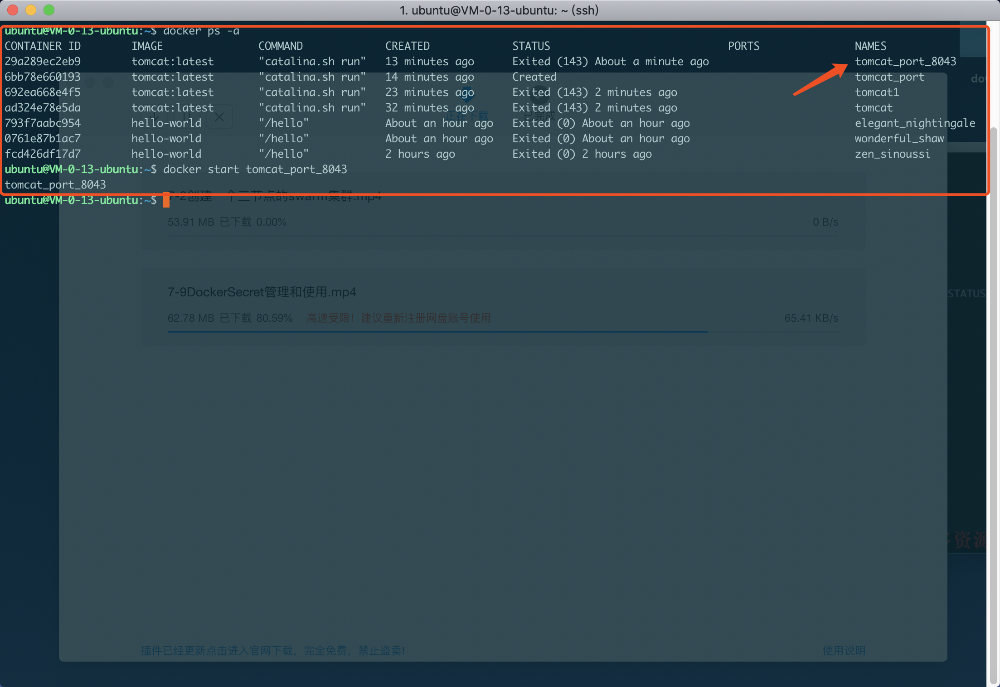1000x687 pixels.
Task: Click name tomcat1 in NAMES column
Action: pos(877,92)
